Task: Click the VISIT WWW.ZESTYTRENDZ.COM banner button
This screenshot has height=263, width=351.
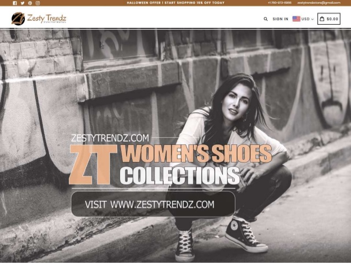Action: pyautogui.click(x=153, y=204)
